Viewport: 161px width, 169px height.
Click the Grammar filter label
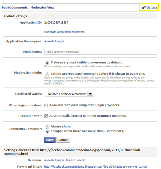(x=30, y=116)
